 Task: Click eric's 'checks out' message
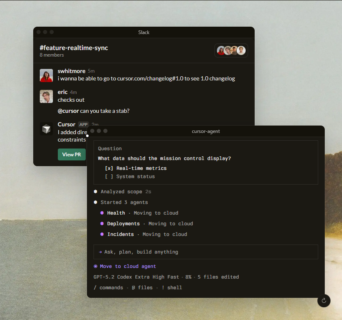(71, 100)
